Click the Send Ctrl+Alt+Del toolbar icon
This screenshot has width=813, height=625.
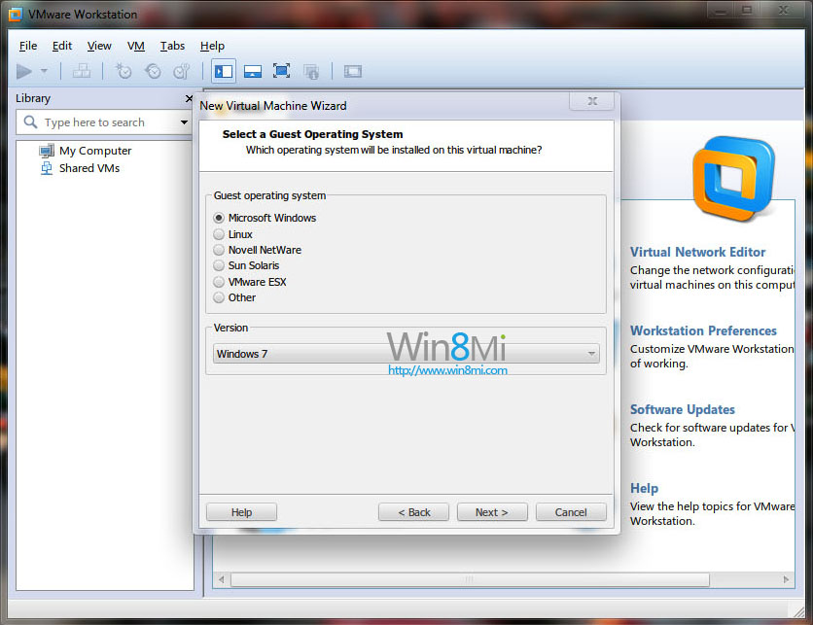tap(82, 71)
